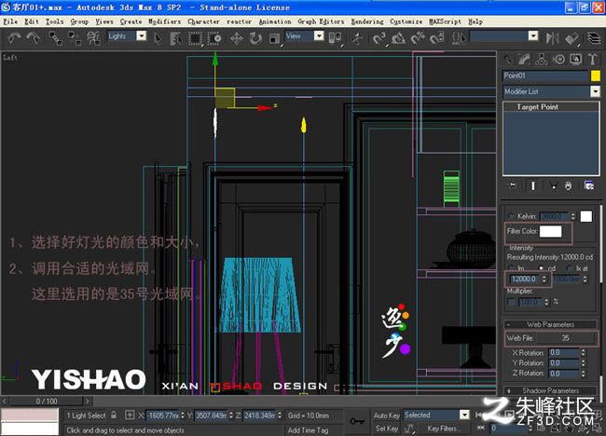Click the Pin Stack icon

click(513, 185)
